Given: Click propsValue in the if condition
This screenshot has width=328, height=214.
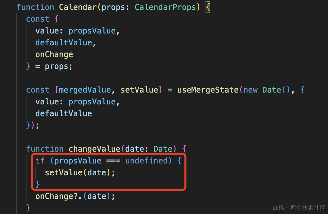Looking at the screenshot, I should (78, 160).
